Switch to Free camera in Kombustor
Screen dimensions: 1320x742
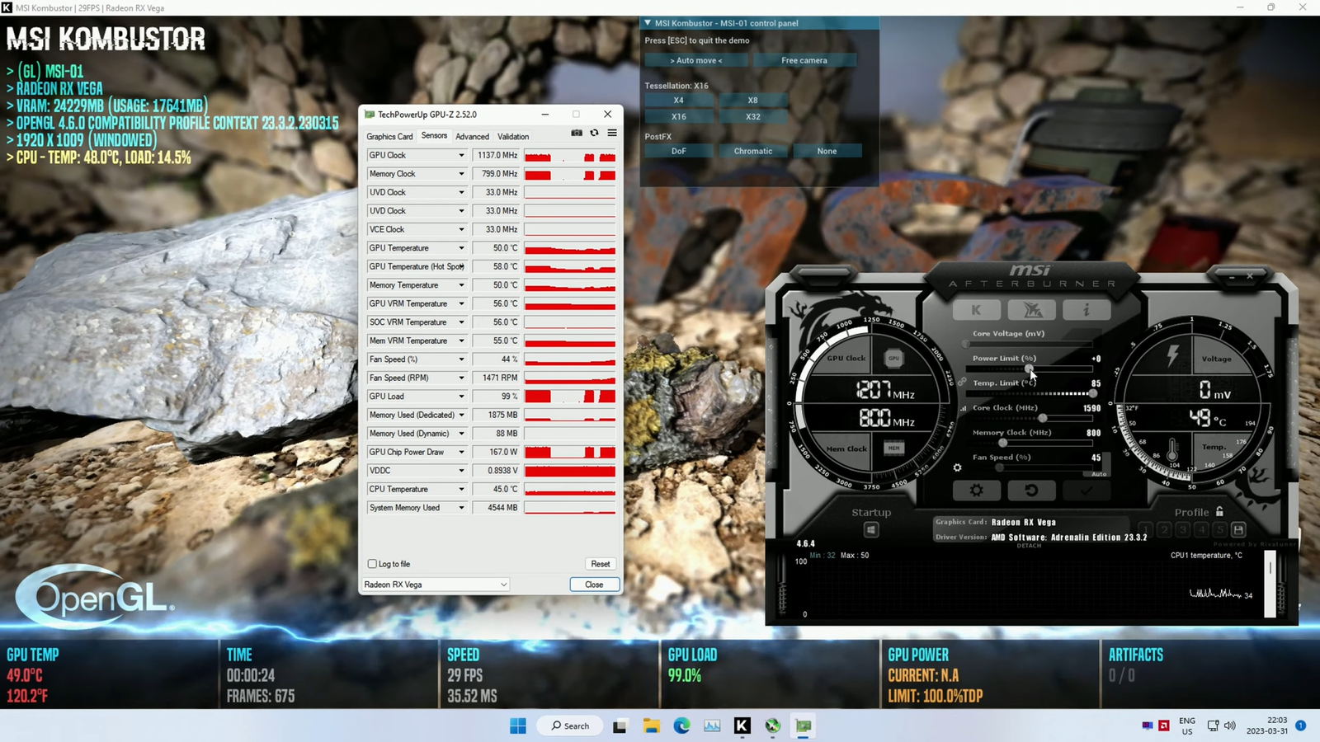pyautogui.click(x=804, y=60)
